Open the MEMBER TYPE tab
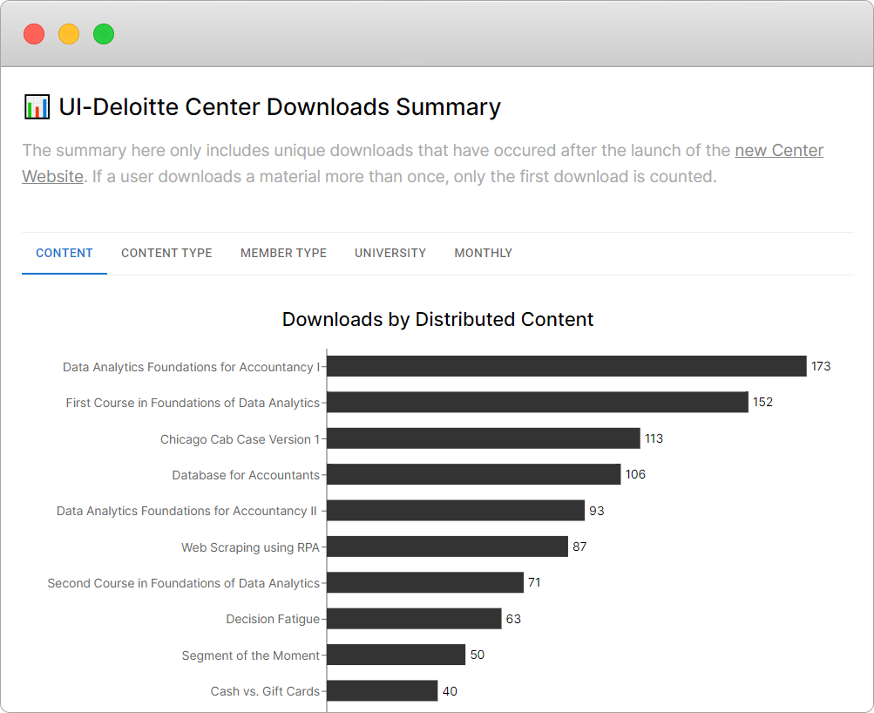Screen dimensions: 874x713 283,253
